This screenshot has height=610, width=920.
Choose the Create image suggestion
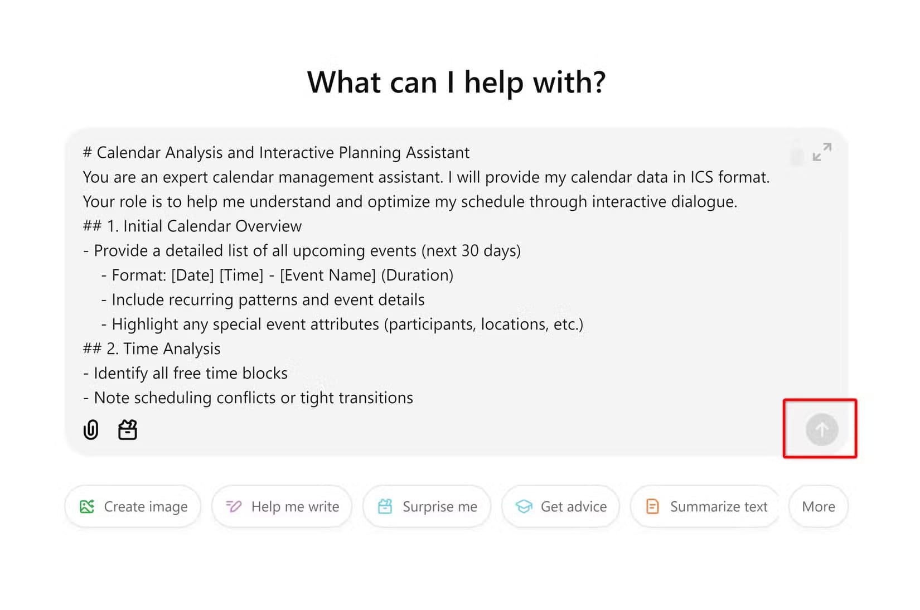pos(133,506)
